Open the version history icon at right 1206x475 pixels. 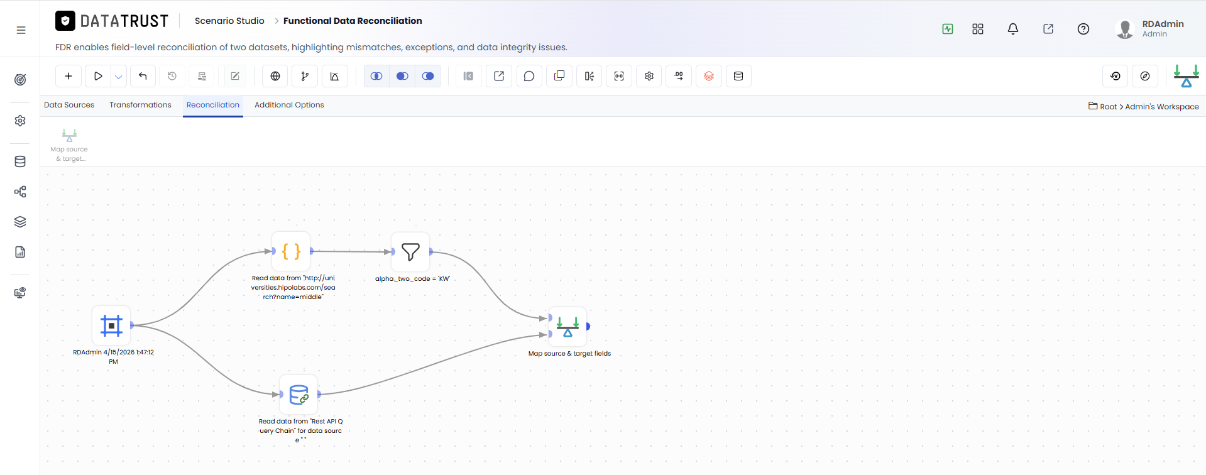pyautogui.click(x=1116, y=76)
